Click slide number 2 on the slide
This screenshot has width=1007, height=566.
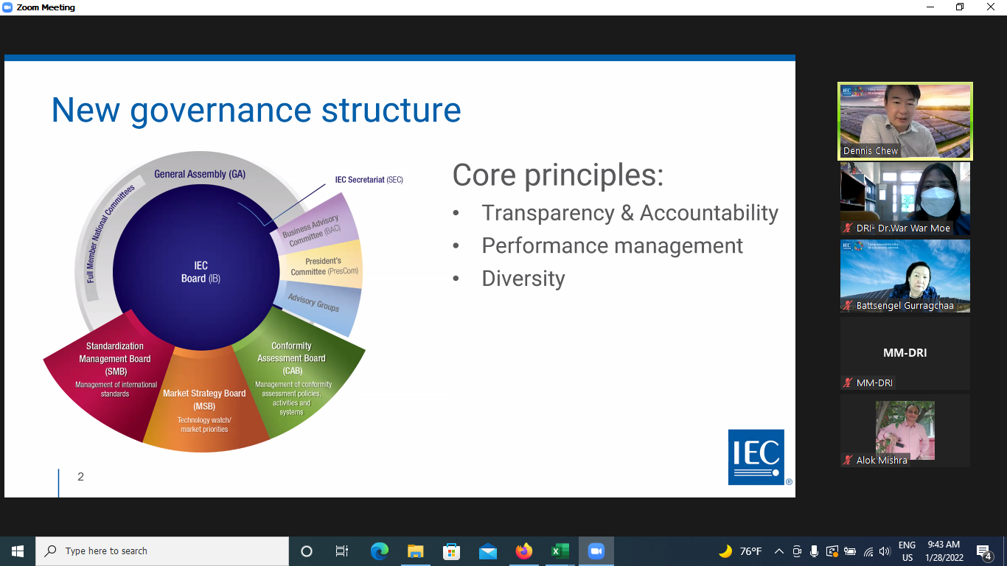[x=81, y=477]
